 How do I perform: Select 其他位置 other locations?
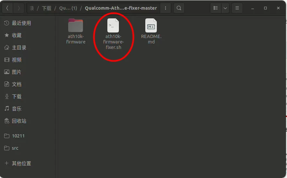[21, 164]
